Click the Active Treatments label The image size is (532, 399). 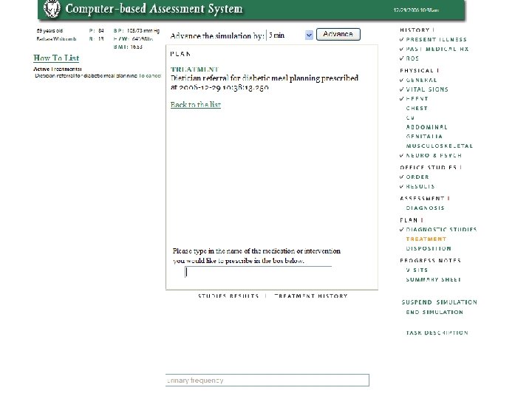[x=58, y=69]
